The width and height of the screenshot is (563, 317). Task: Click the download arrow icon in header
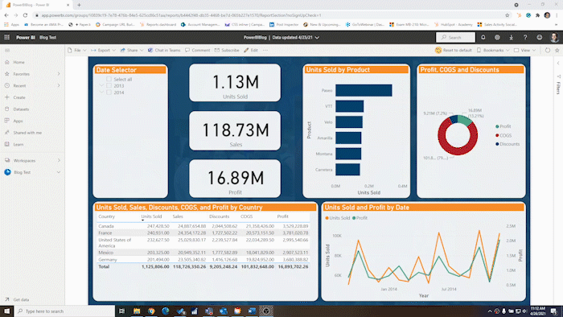(x=511, y=37)
